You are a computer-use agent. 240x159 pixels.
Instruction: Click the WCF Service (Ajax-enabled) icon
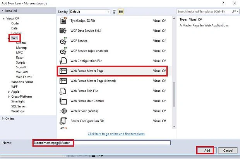[x=63, y=51]
